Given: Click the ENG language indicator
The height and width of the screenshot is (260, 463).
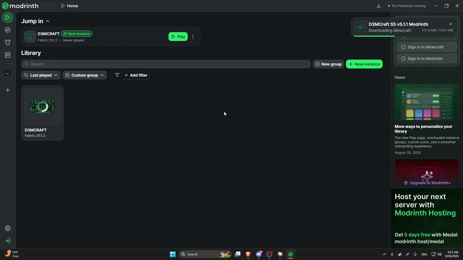Looking at the screenshot, I should pyautogui.click(x=424, y=254).
